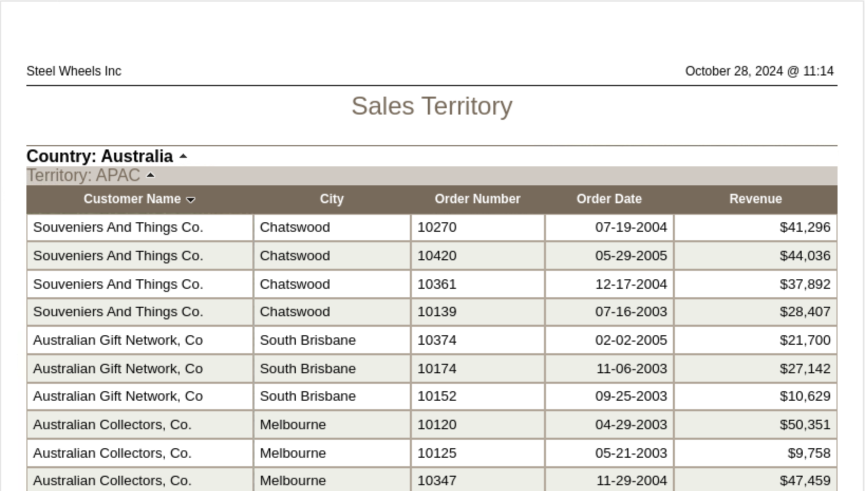Select the Territory: APAC group label

click(83, 175)
